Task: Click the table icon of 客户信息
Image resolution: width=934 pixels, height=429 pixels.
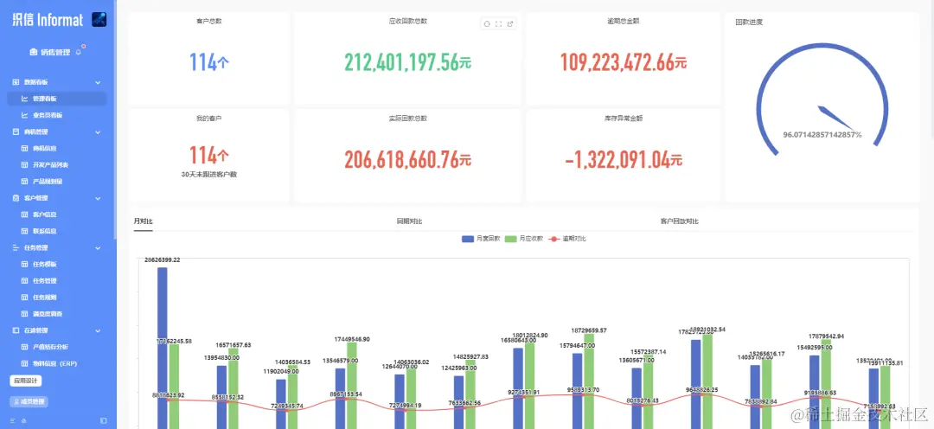Action: (25, 214)
